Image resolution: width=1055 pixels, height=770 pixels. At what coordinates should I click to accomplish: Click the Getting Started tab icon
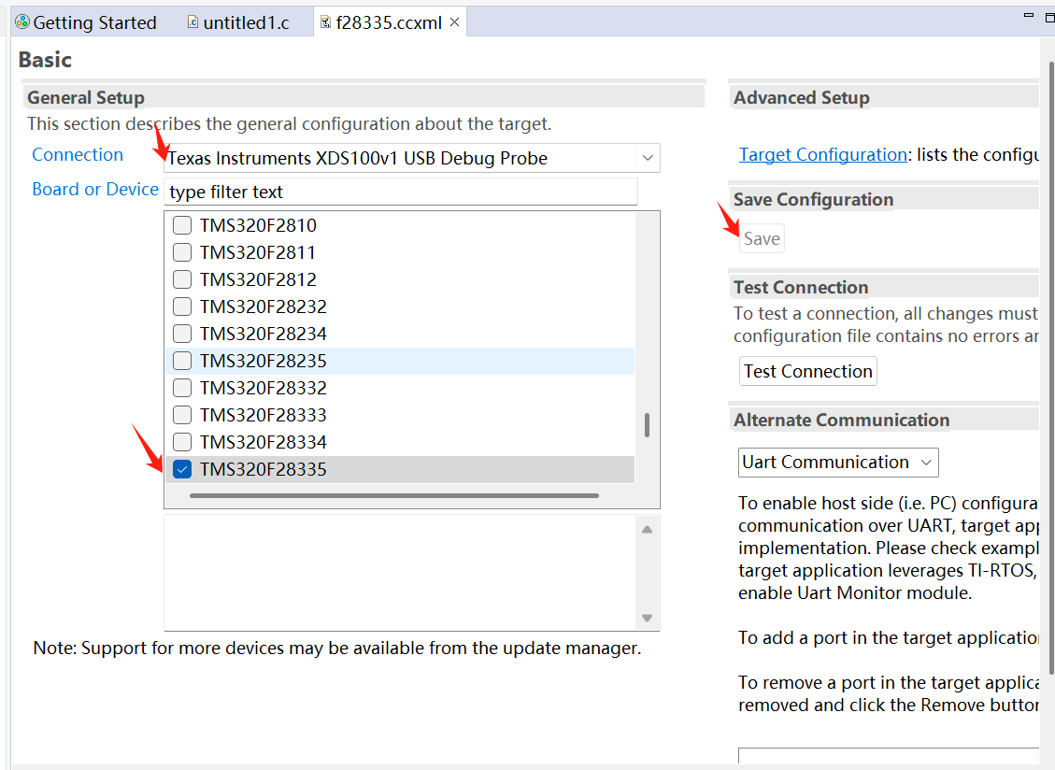pos(22,22)
